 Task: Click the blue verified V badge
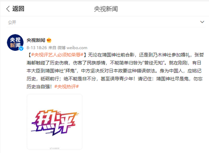(x=21, y=48)
